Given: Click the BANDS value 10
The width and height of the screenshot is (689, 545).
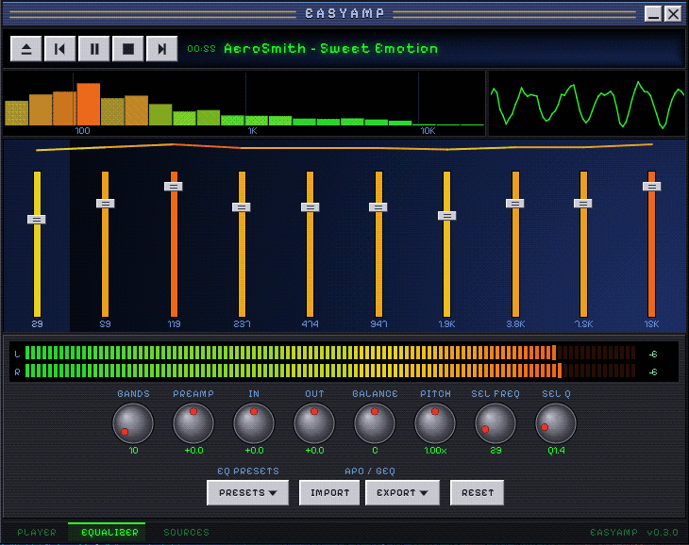Looking at the screenshot, I should [133, 451].
